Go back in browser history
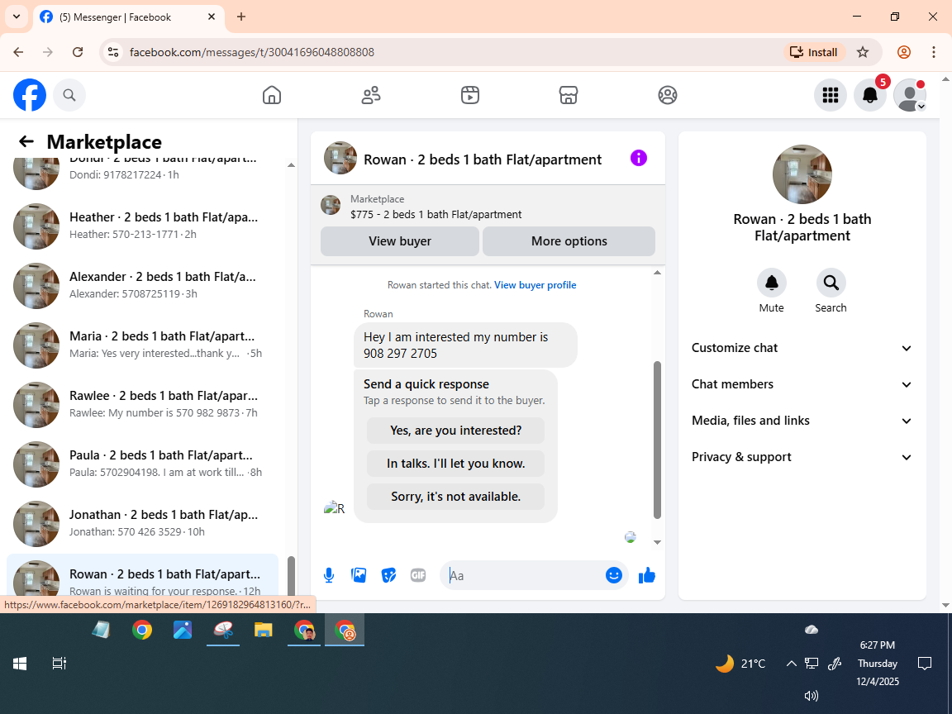The width and height of the screenshot is (952, 714). [18, 52]
